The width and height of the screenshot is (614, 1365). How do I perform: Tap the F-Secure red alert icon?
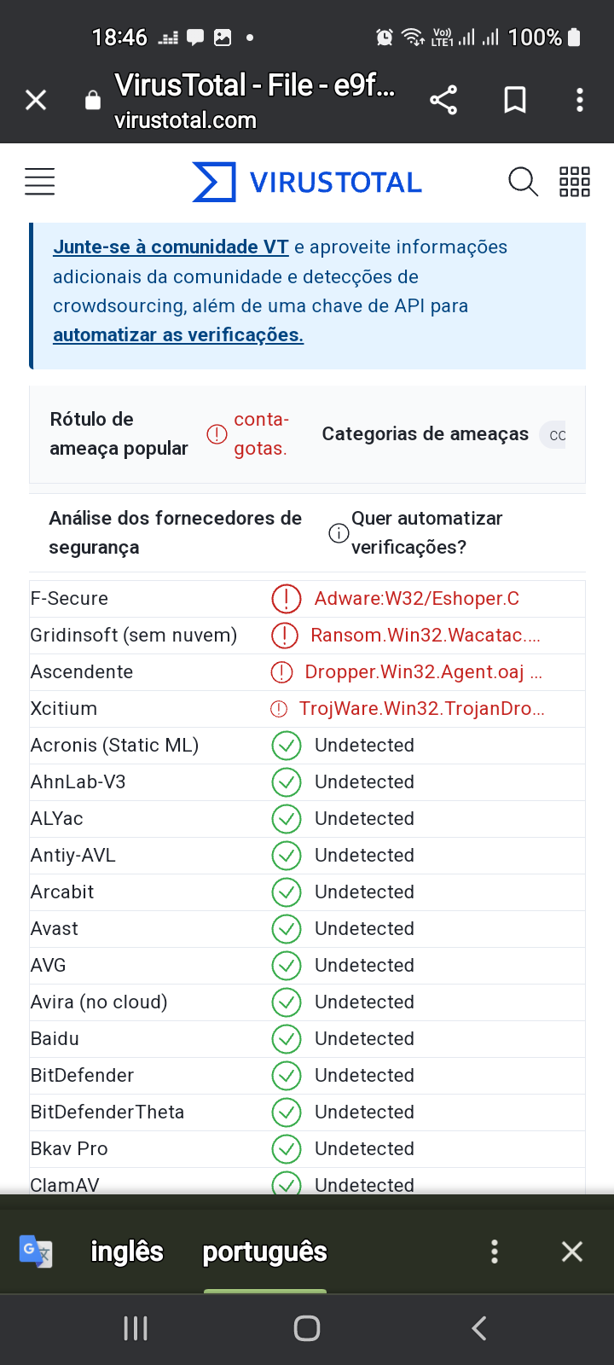tap(287, 599)
